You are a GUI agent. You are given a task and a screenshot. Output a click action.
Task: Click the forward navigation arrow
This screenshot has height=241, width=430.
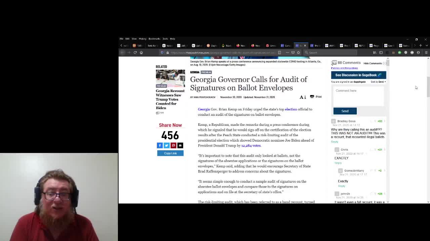(x=129, y=53)
